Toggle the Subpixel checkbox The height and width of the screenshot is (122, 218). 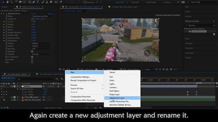click(x=32, y=52)
